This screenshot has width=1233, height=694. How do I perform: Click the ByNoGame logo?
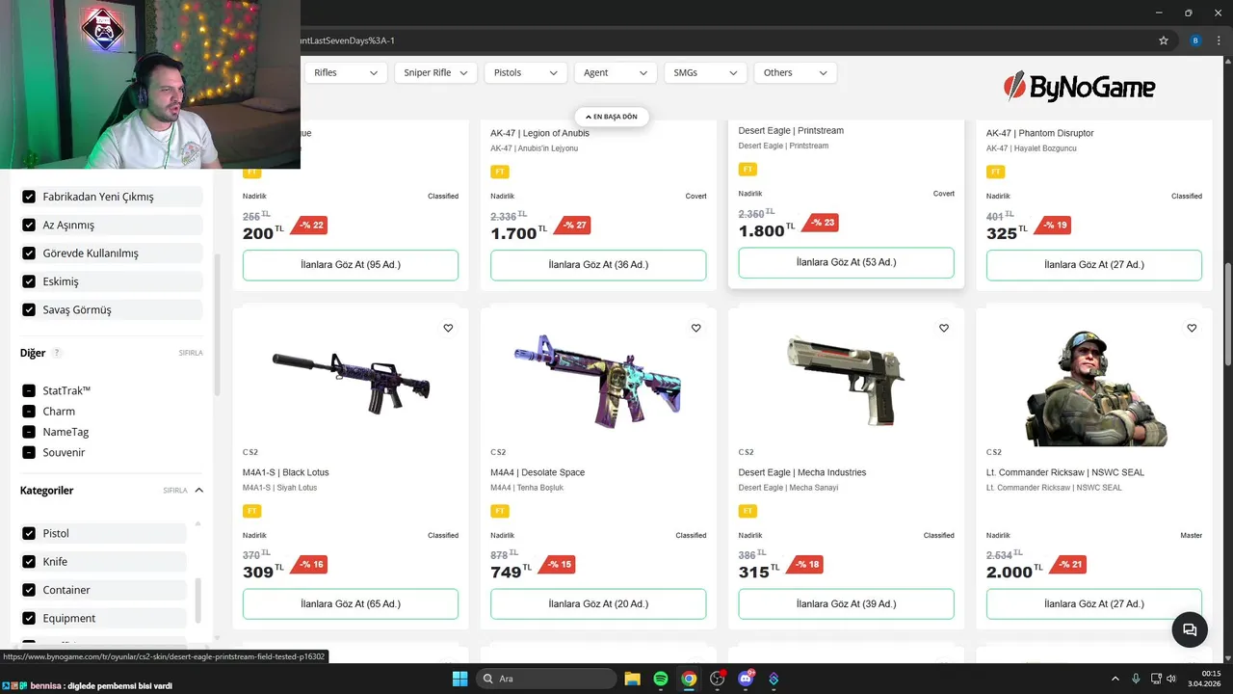coord(1079,88)
